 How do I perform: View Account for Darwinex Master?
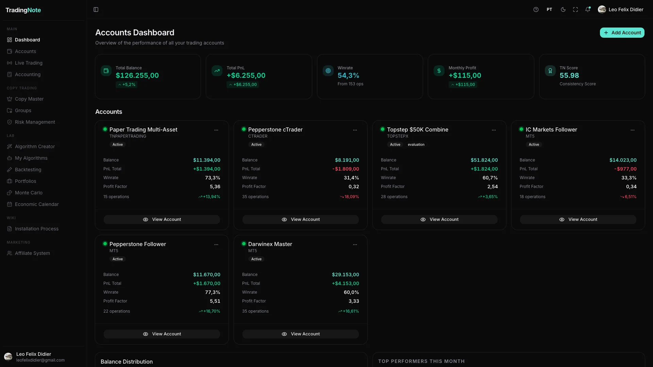tap(301, 334)
